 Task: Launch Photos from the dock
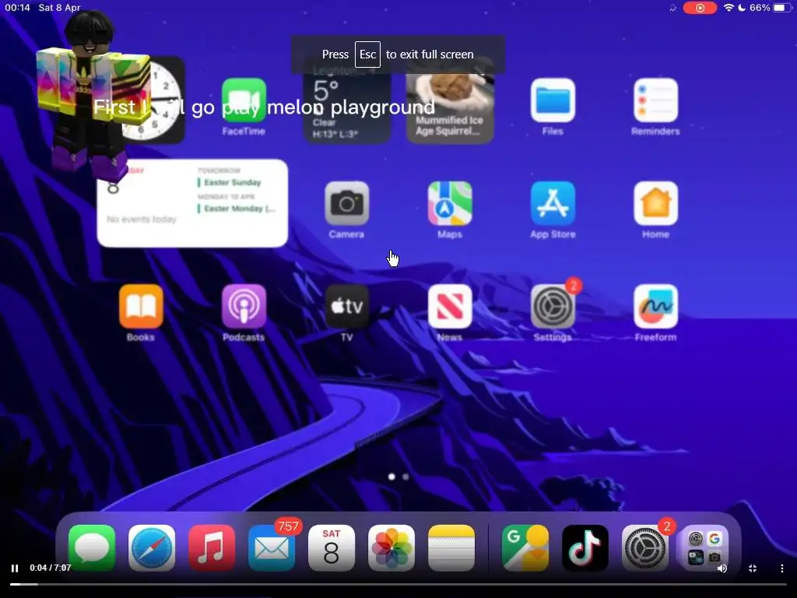pyautogui.click(x=391, y=547)
